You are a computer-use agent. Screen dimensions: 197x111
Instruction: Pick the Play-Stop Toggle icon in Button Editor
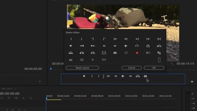[126, 46]
